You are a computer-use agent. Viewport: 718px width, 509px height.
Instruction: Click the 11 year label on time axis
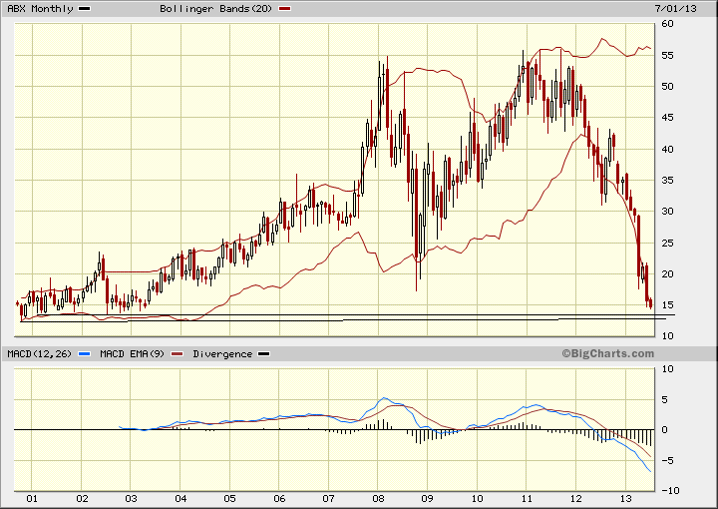coord(527,499)
